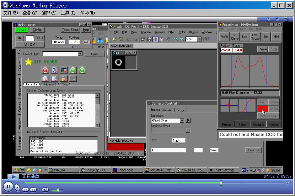This screenshot has width=295, height=196.
Task: Open the zoom percentage 50% dropdown
Action: (199, 39)
